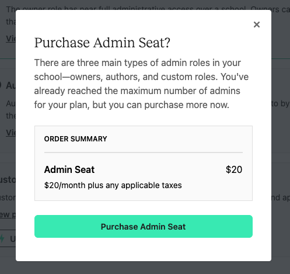Click the lightning bolt icon behind the dialog
290x274 pixels.
[2, 238]
